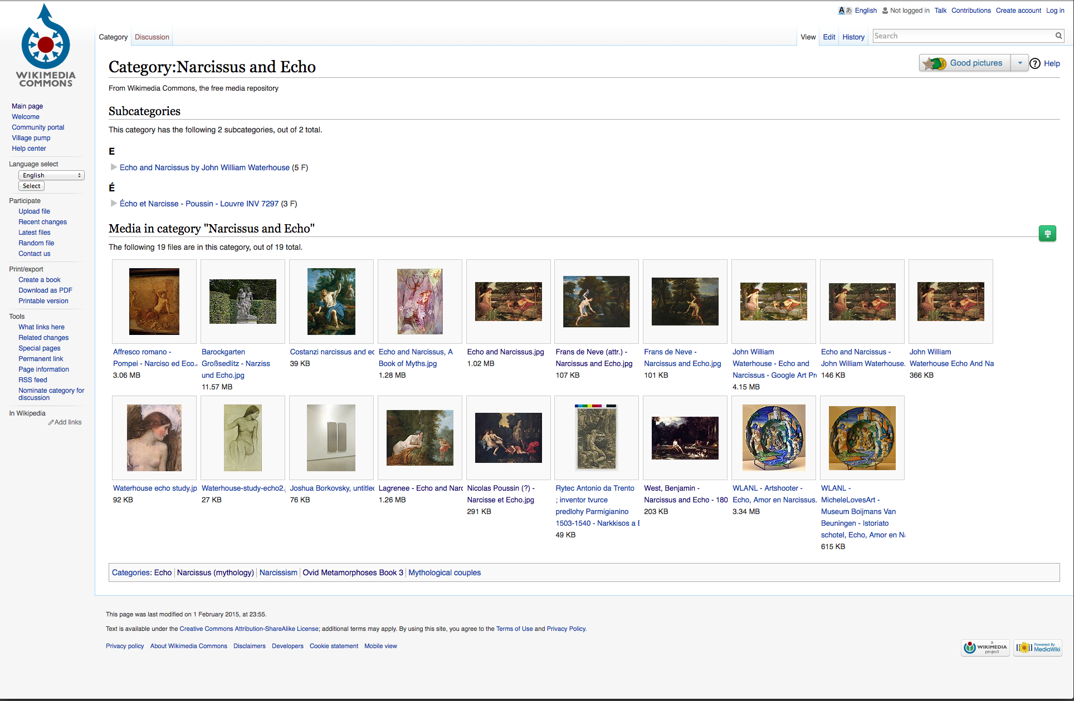Click the Add links pencil icon

pos(51,423)
